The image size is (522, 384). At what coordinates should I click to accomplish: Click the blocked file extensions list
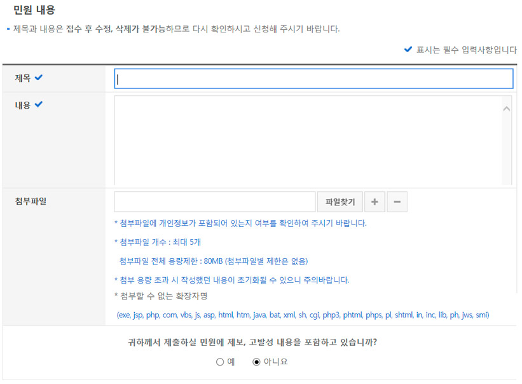[x=303, y=315]
